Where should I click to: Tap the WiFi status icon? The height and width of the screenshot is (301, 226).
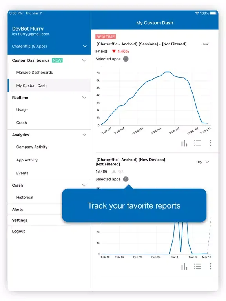[197, 13]
